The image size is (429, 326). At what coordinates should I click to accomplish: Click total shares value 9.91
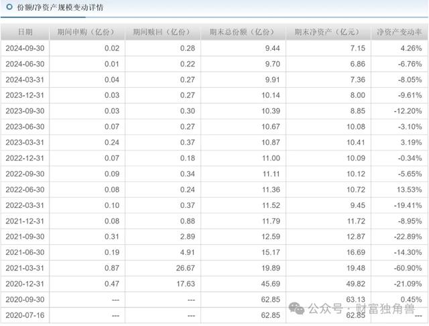coord(273,80)
